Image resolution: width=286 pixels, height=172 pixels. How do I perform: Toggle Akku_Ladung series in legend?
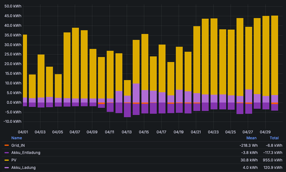[x=23, y=168]
